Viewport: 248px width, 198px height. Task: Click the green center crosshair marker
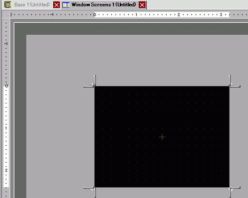pyautogui.click(x=162, y=137)
